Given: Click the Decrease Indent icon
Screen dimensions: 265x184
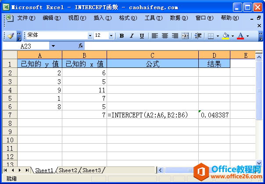Looking at the screenshot, I should 198,36.
